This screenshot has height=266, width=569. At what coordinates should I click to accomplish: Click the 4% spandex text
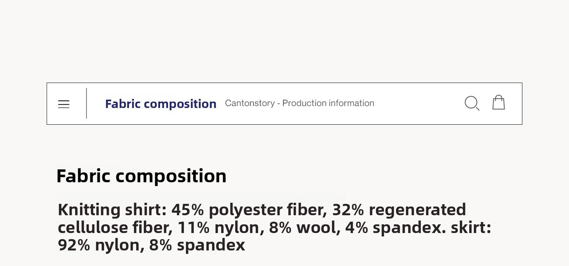click(395, 227)
